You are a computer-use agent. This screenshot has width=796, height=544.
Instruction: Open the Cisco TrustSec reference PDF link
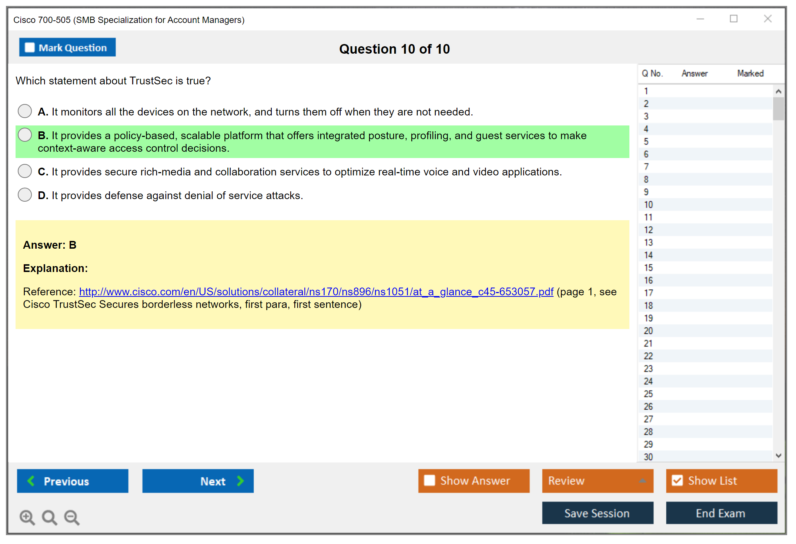pos(316,292)
